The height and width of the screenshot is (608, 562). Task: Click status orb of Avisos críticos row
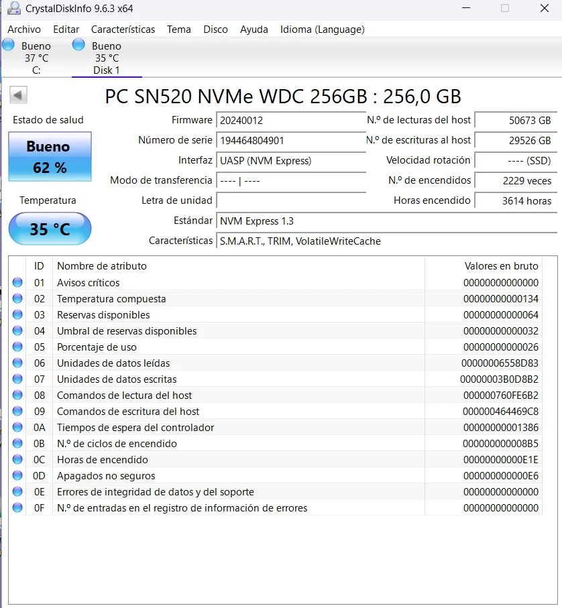pyautogui.click(x=17, y=282)
